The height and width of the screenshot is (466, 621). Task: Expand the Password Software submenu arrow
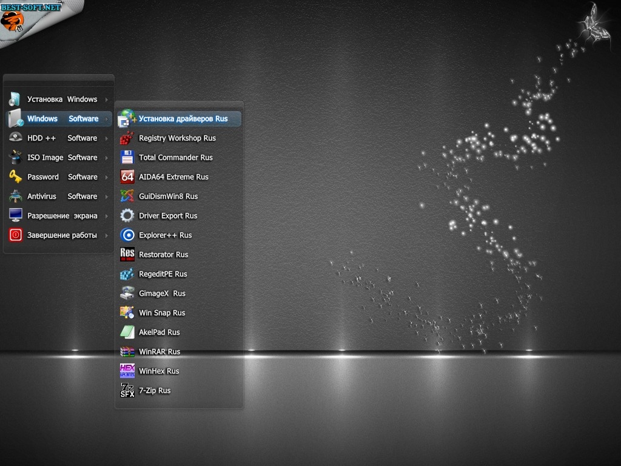click(107, 177)
